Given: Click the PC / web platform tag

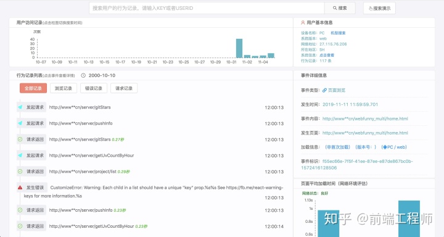Looking at the screenshot, I should 394,147.
